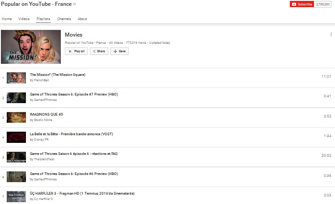Viewport: 335px width, 204px height.
Task: Click the IMAGINONS QUE #5 thumbnail
Action: point(16,117)
